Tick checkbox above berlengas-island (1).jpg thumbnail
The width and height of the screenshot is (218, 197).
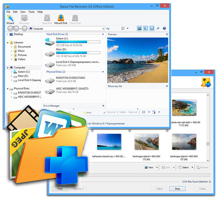[x=130, y=130]
